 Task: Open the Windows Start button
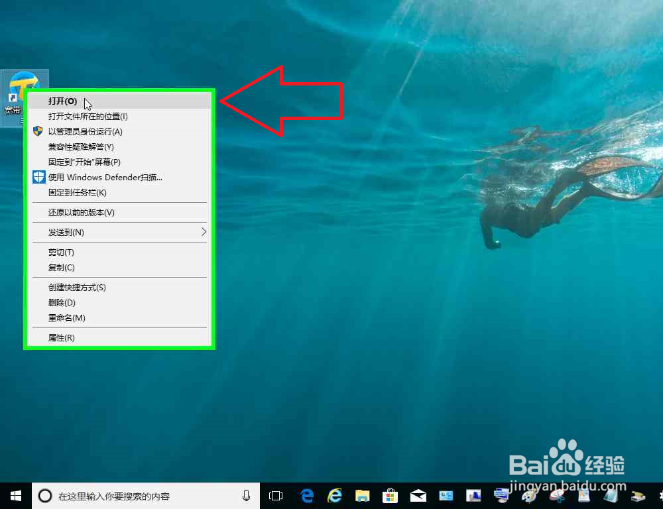point(16,496)
